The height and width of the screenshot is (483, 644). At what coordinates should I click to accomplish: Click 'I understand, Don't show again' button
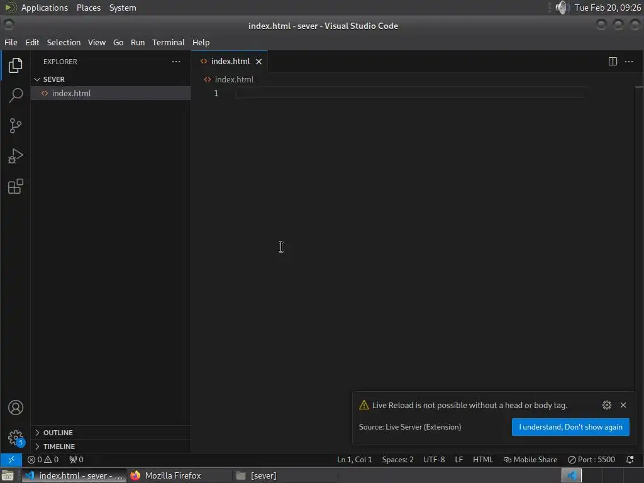(x=570, y=427)
